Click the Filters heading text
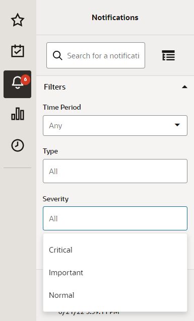 coord(55,87)
